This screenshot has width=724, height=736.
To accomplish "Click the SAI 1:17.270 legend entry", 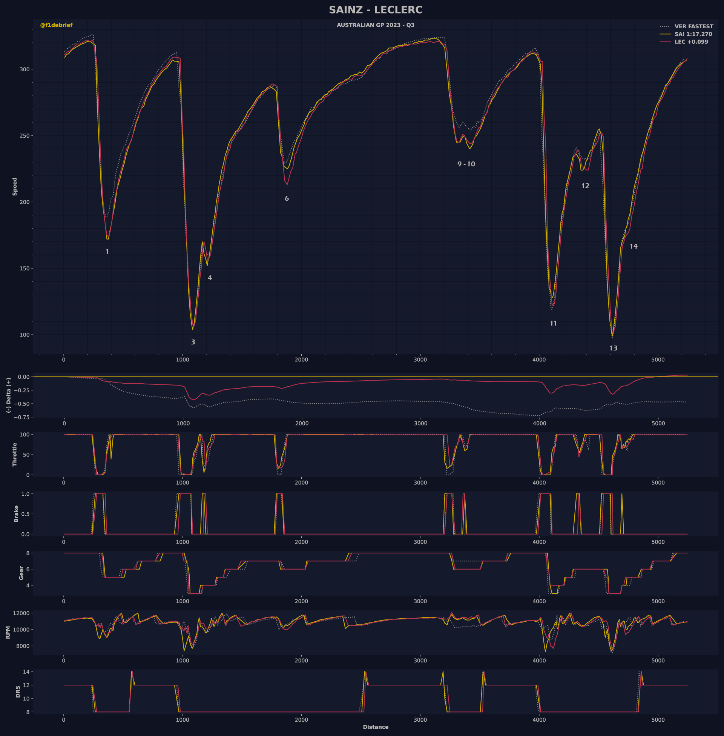I will click(x=693, y=34).
